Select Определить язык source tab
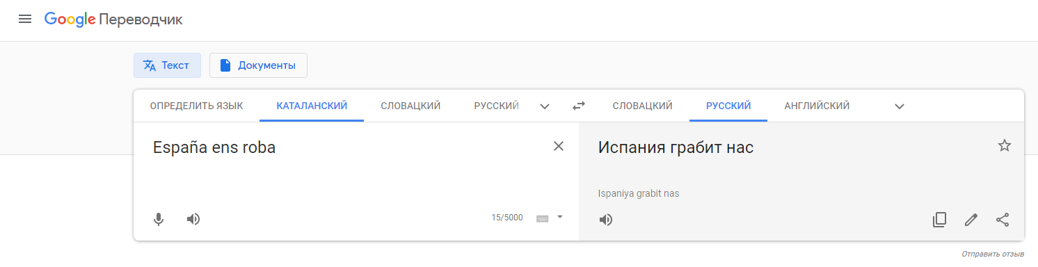 [x=196, y=106]
